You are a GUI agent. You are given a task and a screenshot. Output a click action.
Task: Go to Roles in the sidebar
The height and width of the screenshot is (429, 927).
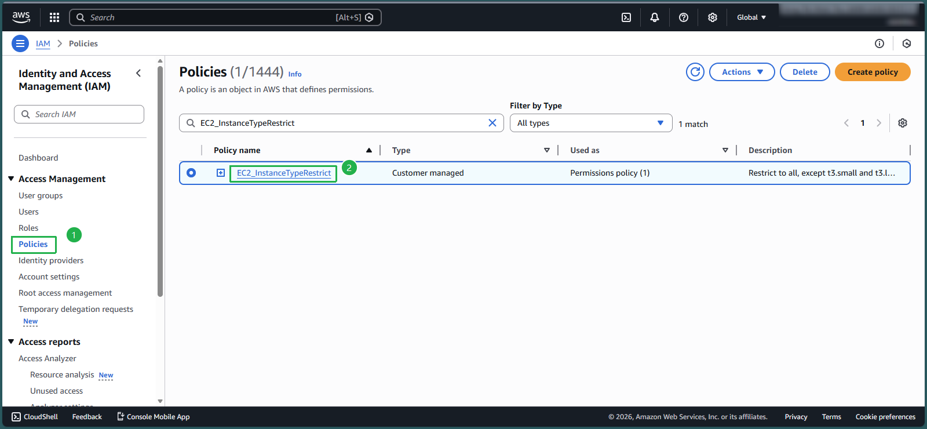tap(28, 228)
